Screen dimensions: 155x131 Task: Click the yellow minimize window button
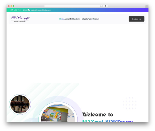(11, 6)
